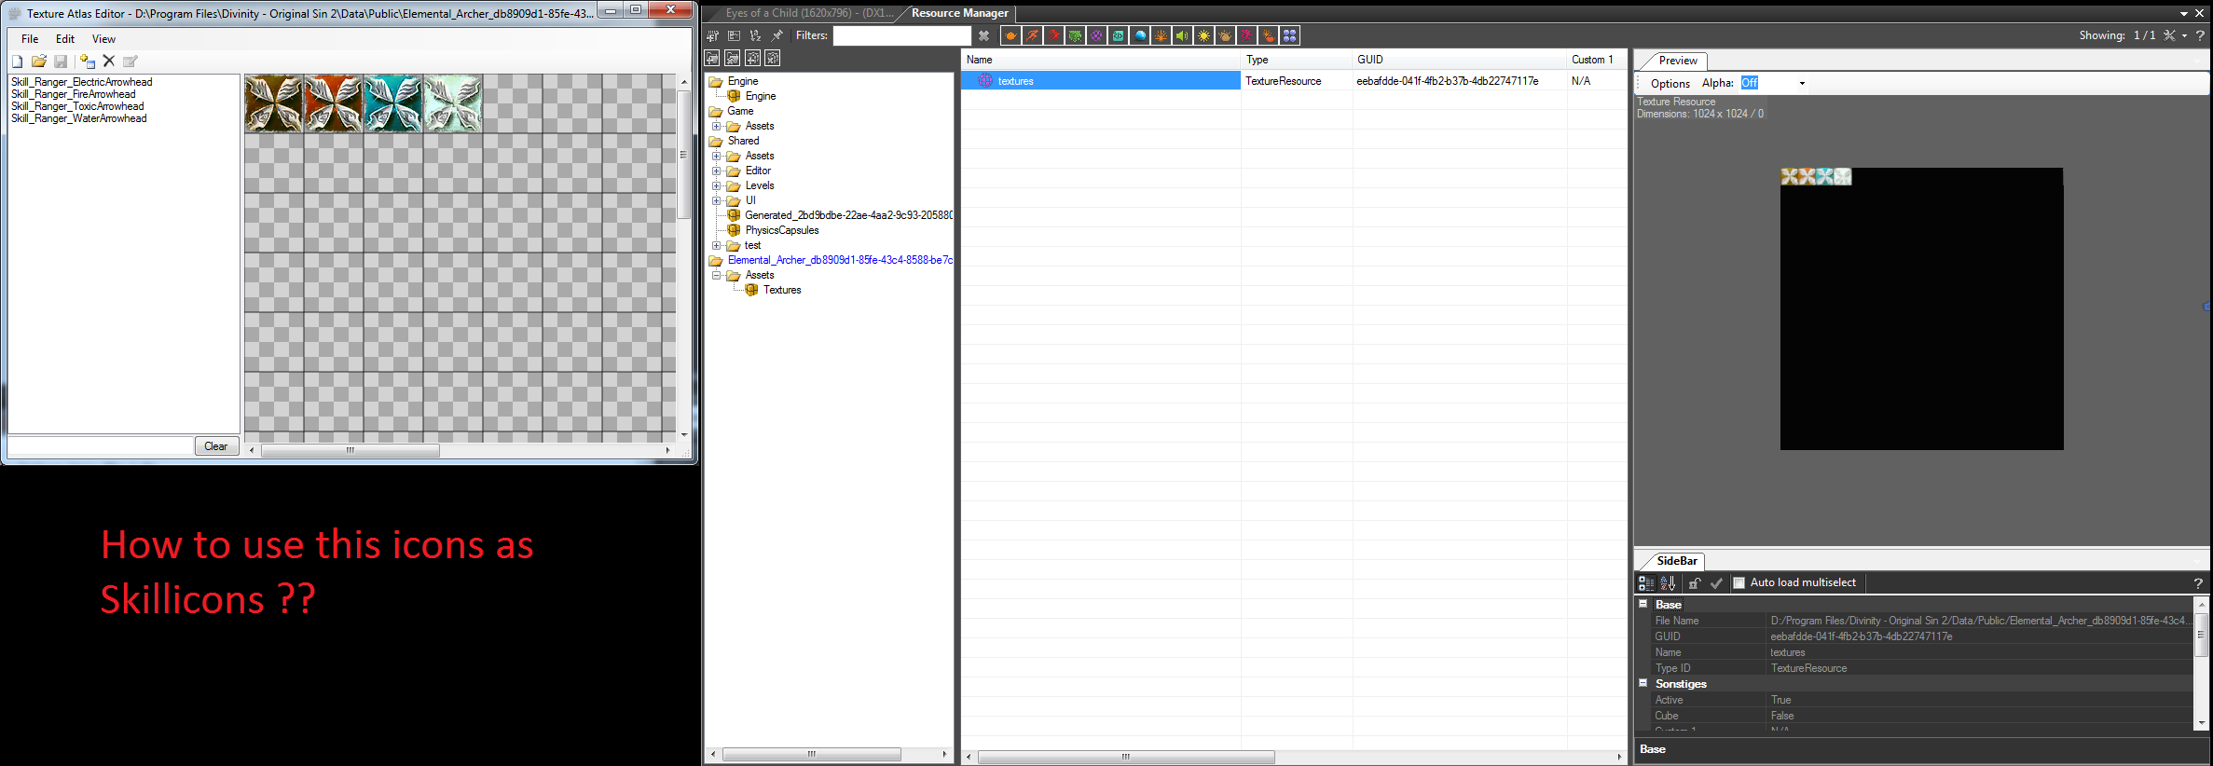The width and height of the screenshot is (2213, 766).
Task: Click the pin icon next to Filters
Action: coord(777,36)
